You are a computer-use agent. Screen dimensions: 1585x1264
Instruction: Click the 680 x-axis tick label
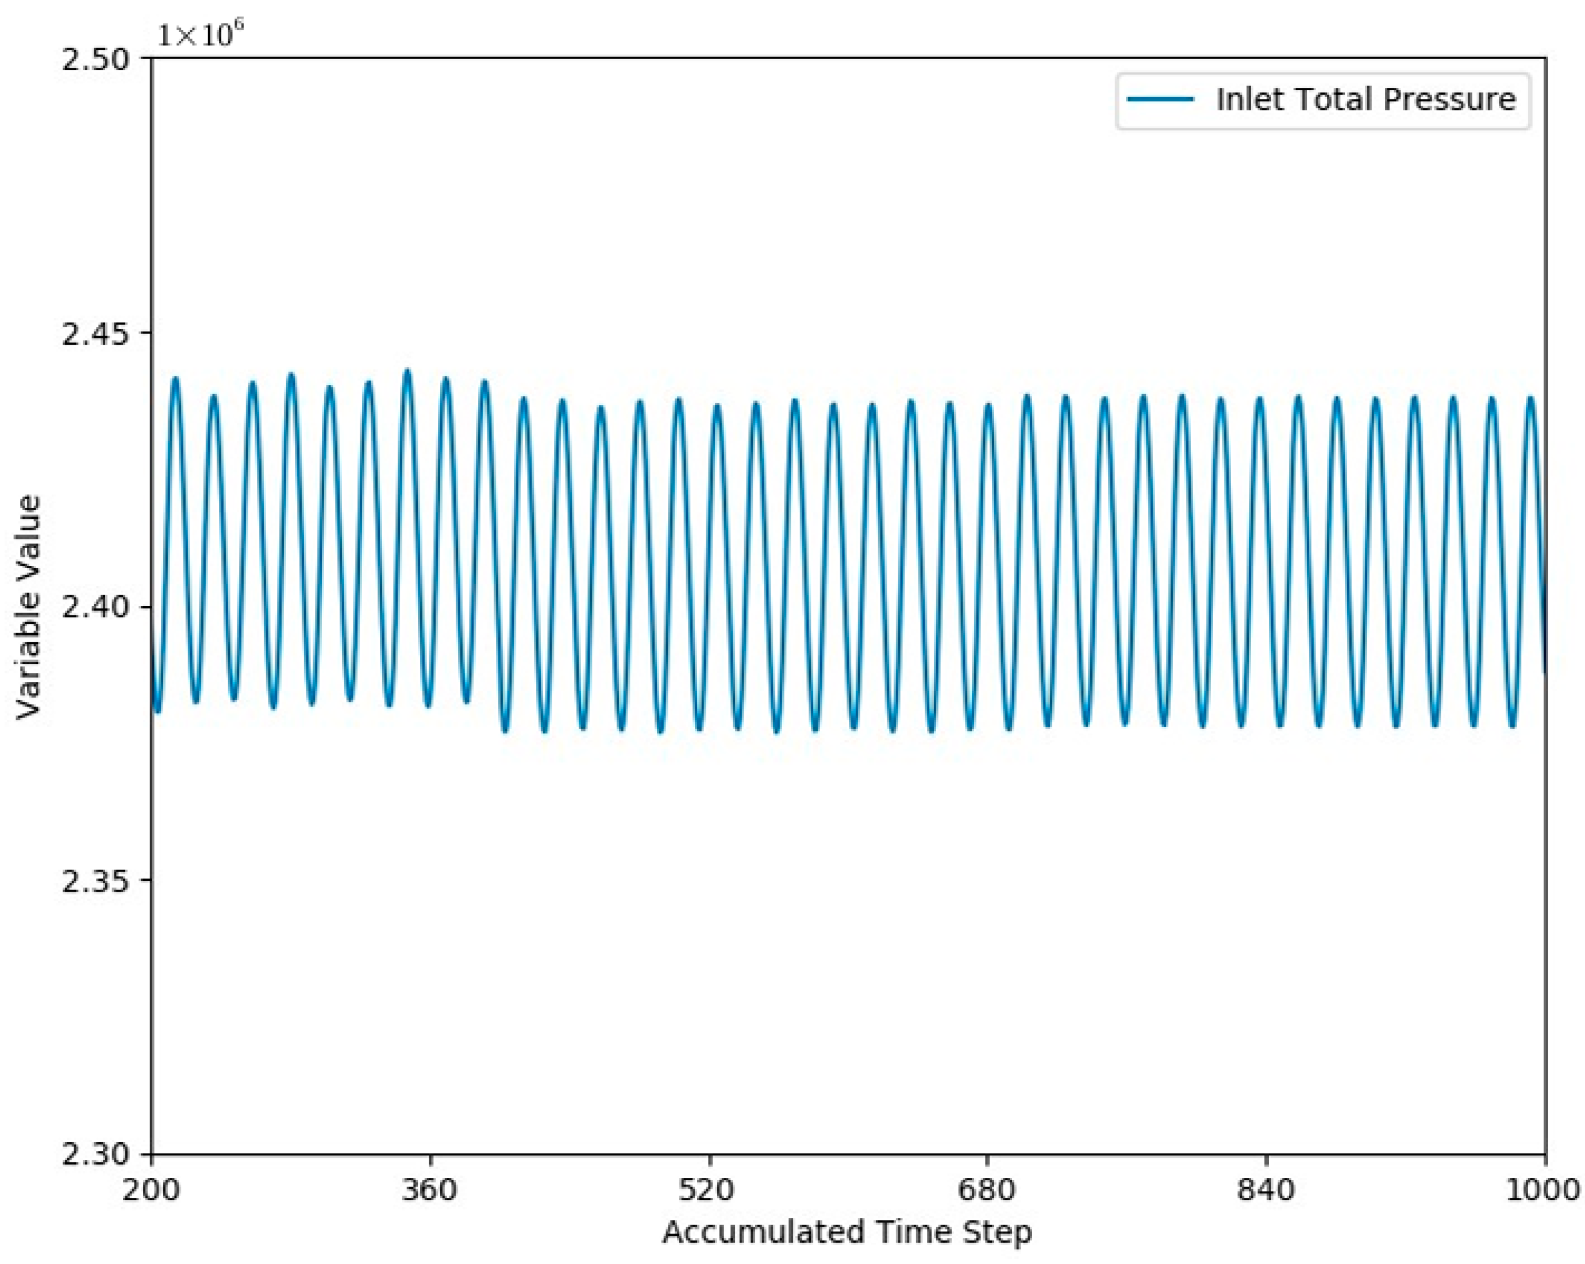(987, 1190)
